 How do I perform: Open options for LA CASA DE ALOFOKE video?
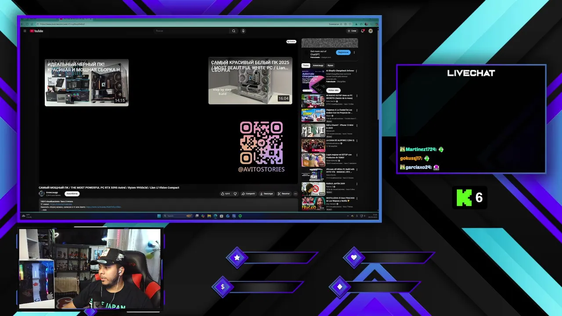[x=357, y=140]
